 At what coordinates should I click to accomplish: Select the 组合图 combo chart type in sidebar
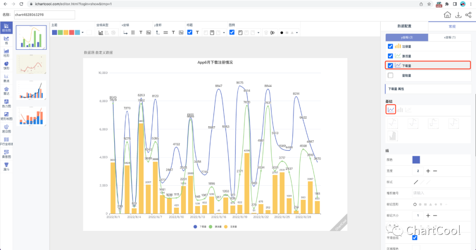[6, 28]
